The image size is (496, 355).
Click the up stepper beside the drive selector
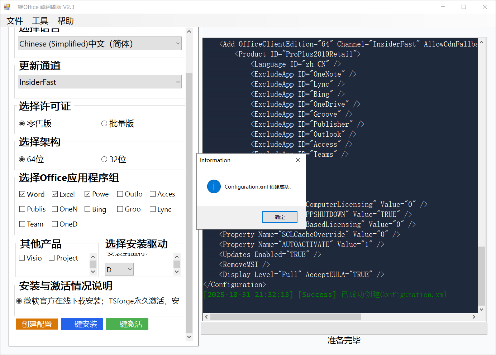pos(177,256)
